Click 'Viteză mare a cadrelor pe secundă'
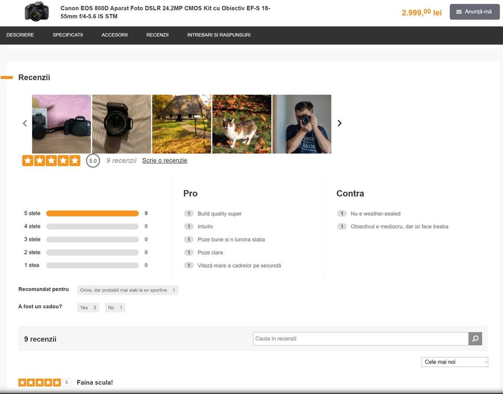The height and width of the screenshot is (394, 503). click(x=239, y=265)
